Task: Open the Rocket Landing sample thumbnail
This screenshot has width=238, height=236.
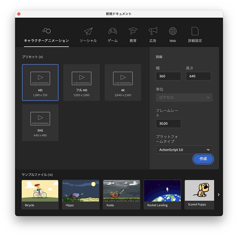Action: pos(162,194)
